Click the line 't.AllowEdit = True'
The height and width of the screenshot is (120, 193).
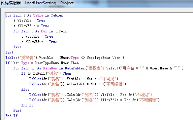click(31, 26)
